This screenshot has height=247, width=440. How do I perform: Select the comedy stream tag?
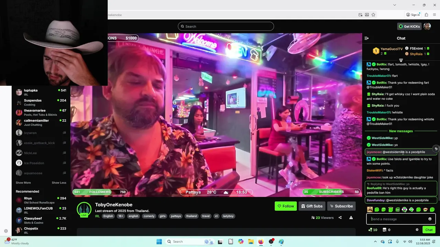pos(149,216)
